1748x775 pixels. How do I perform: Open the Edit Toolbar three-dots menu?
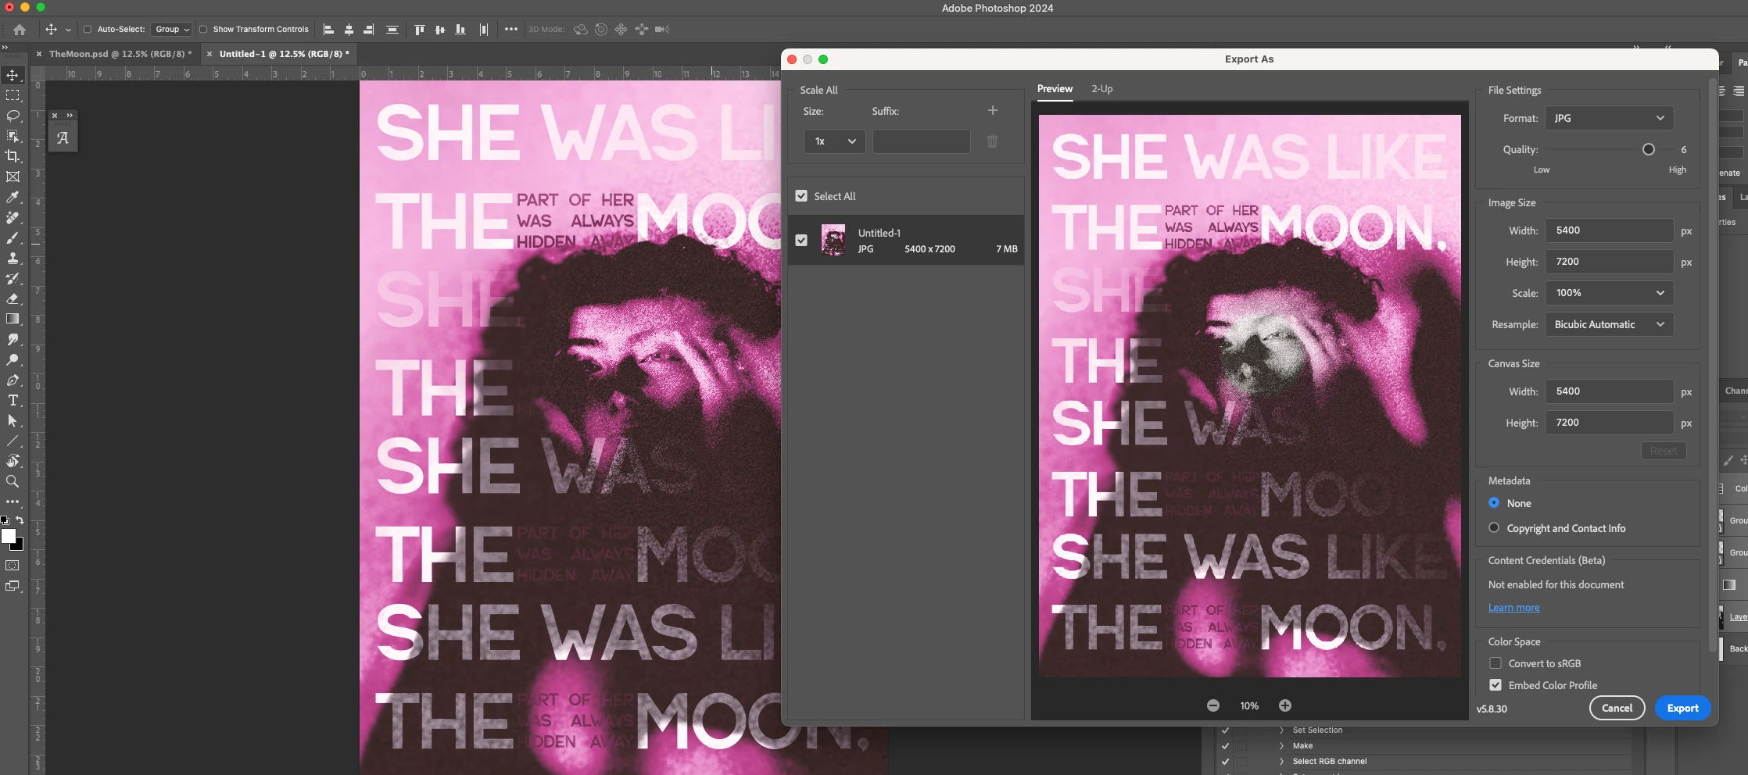tap(13, 502)
